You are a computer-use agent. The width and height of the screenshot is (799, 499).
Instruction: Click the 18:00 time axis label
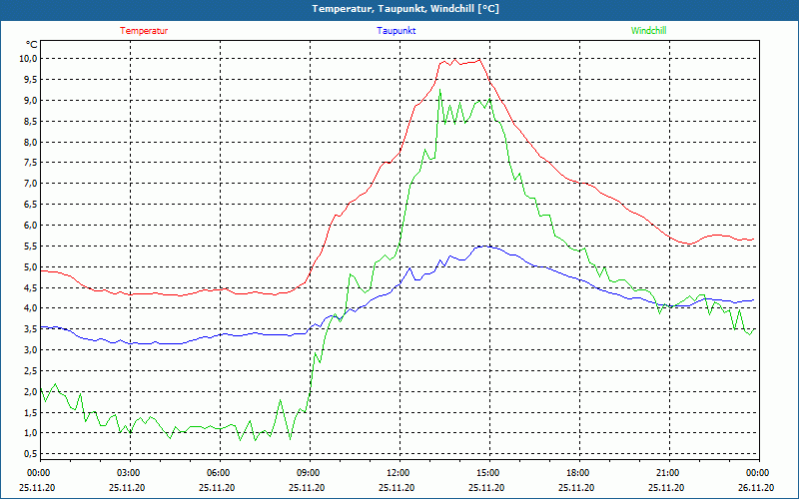(580, 473)
